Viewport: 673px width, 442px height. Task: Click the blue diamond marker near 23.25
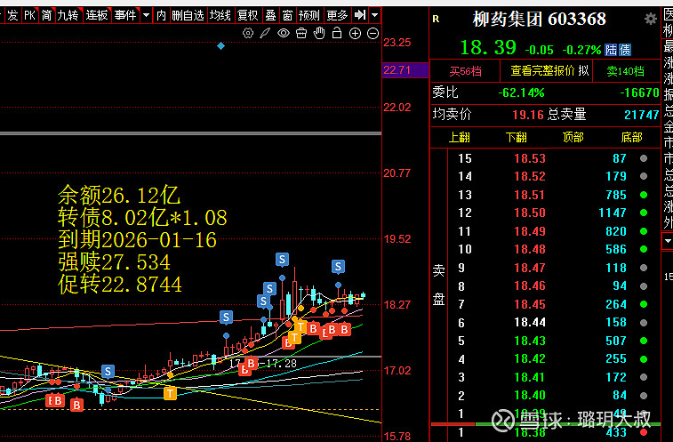click(x=220, y=45)
